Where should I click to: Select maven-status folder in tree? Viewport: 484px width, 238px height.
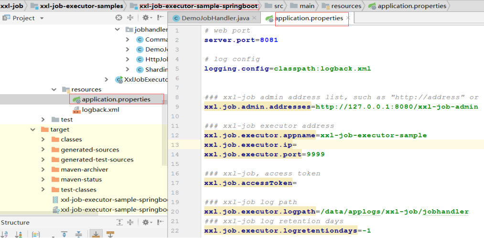click(81, 179)
